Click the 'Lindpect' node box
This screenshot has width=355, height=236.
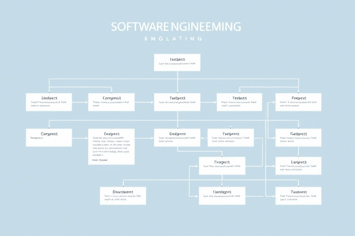(x=49, y=102)
